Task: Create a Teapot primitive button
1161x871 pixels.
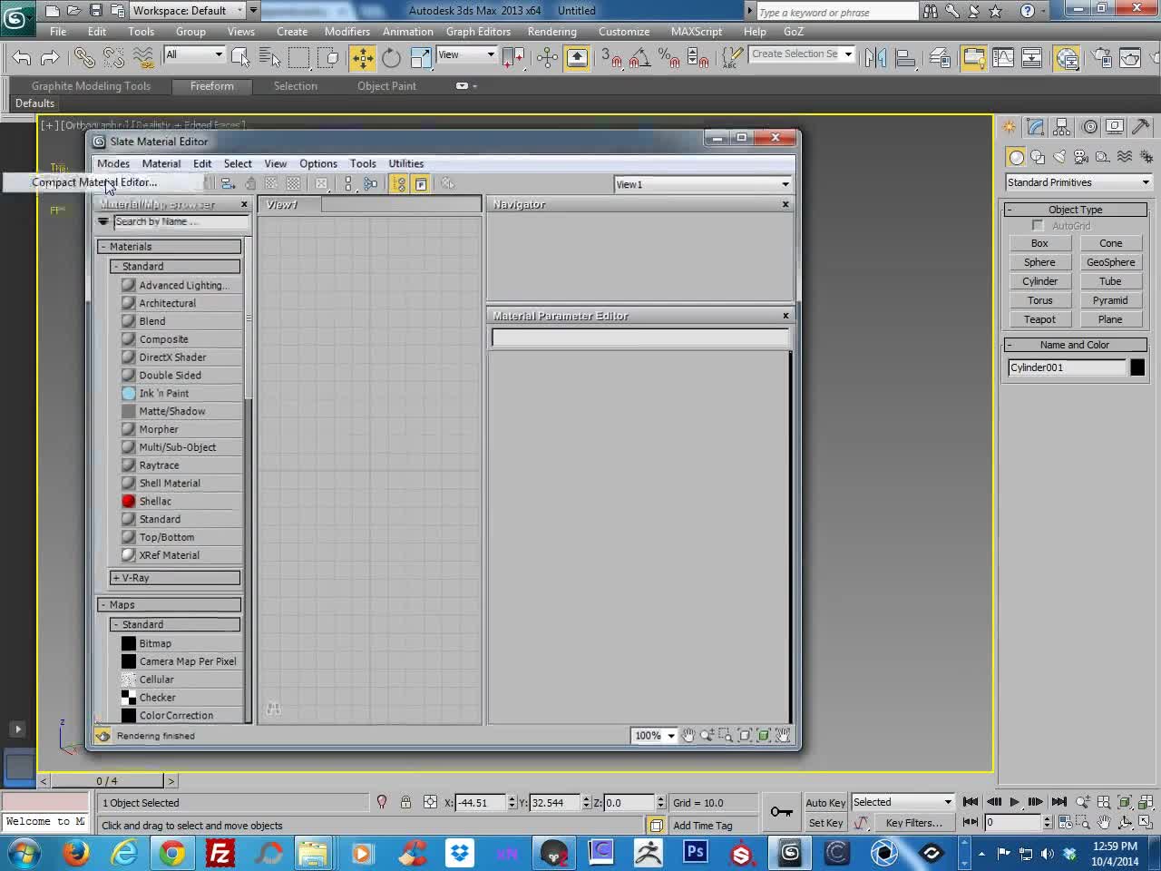Action: (x=1039, y=319)
